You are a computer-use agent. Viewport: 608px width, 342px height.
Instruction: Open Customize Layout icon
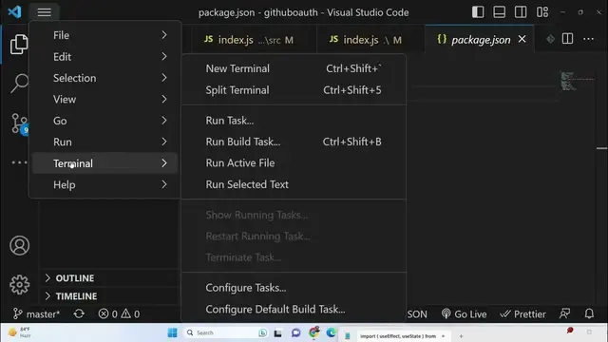pos(542,12)
